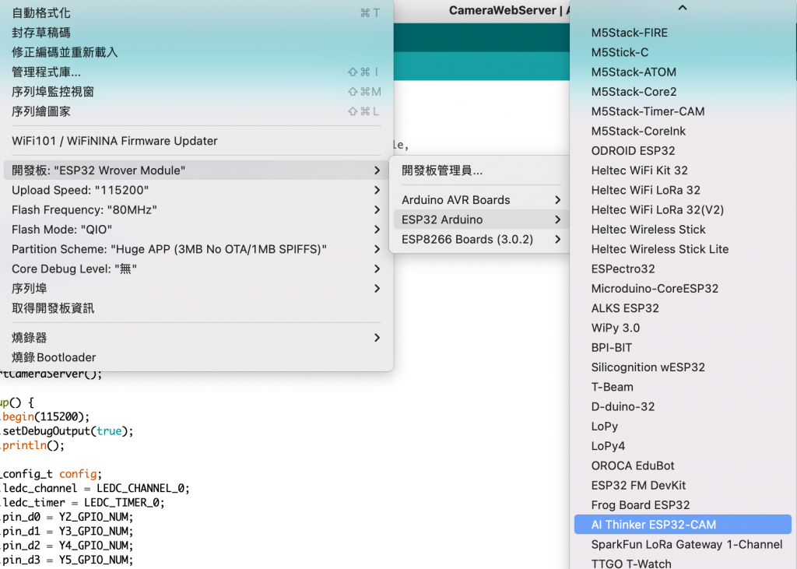
Task: Expand 序列埠 port submenu
Action: click(x=197, y=289)
